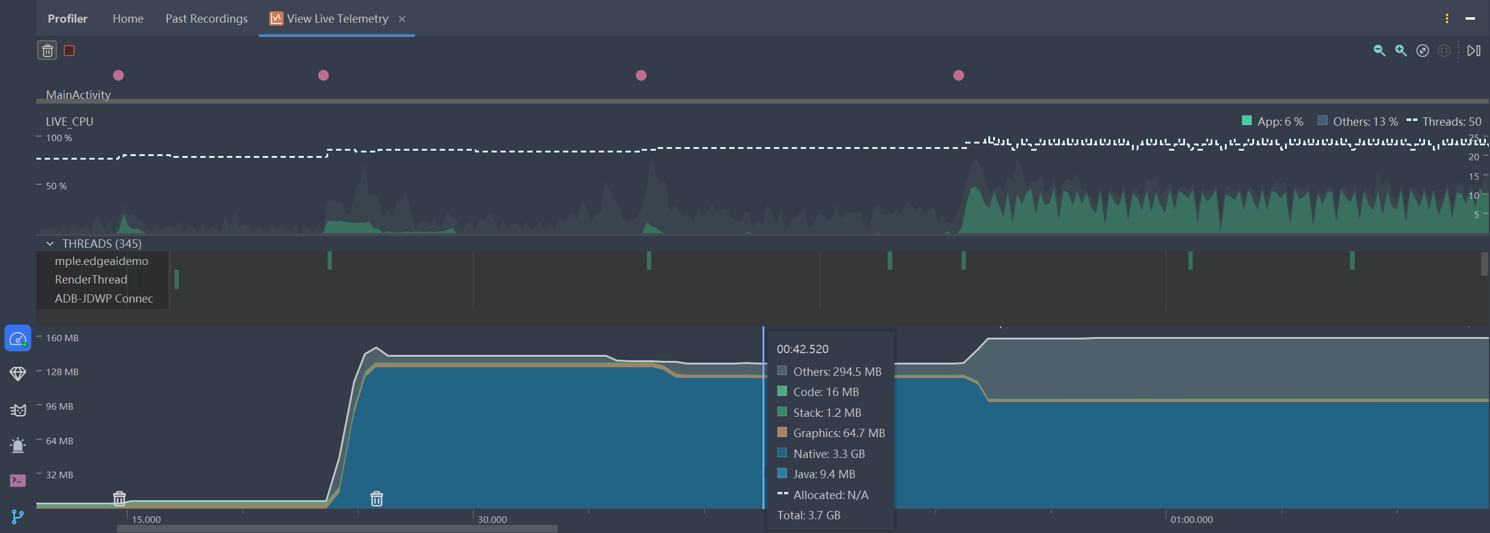The width and height of the screenshot is (1490, 533).
Task: Open the Terminal tool window icon
Action: tap(18, 481)
